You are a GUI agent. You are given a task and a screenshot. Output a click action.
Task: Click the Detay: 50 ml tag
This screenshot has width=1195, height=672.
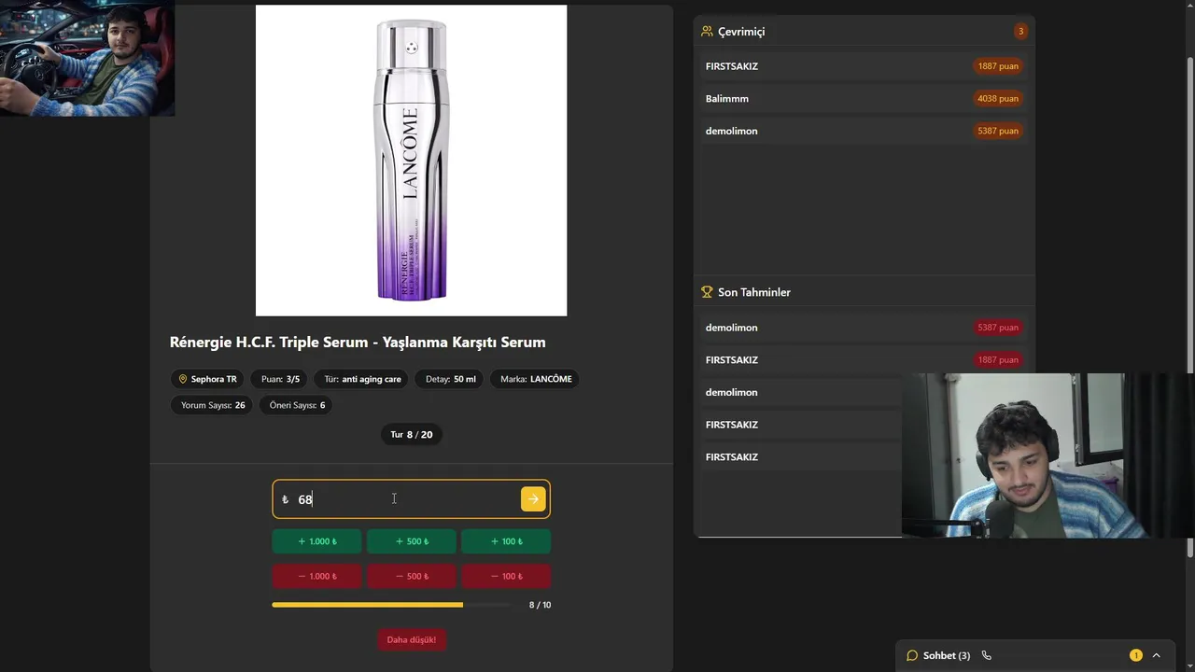coord(450,379)
